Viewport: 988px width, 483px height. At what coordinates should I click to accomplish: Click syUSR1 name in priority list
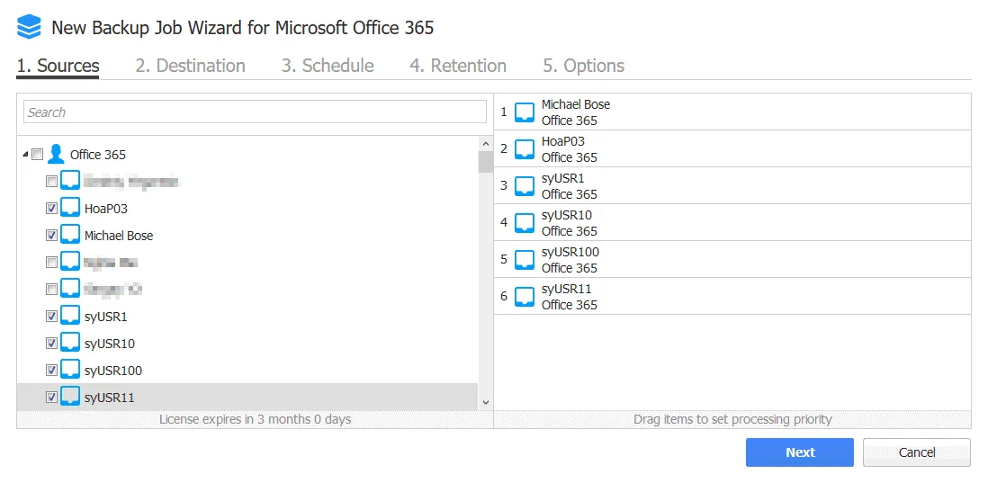tap(562, 178)
